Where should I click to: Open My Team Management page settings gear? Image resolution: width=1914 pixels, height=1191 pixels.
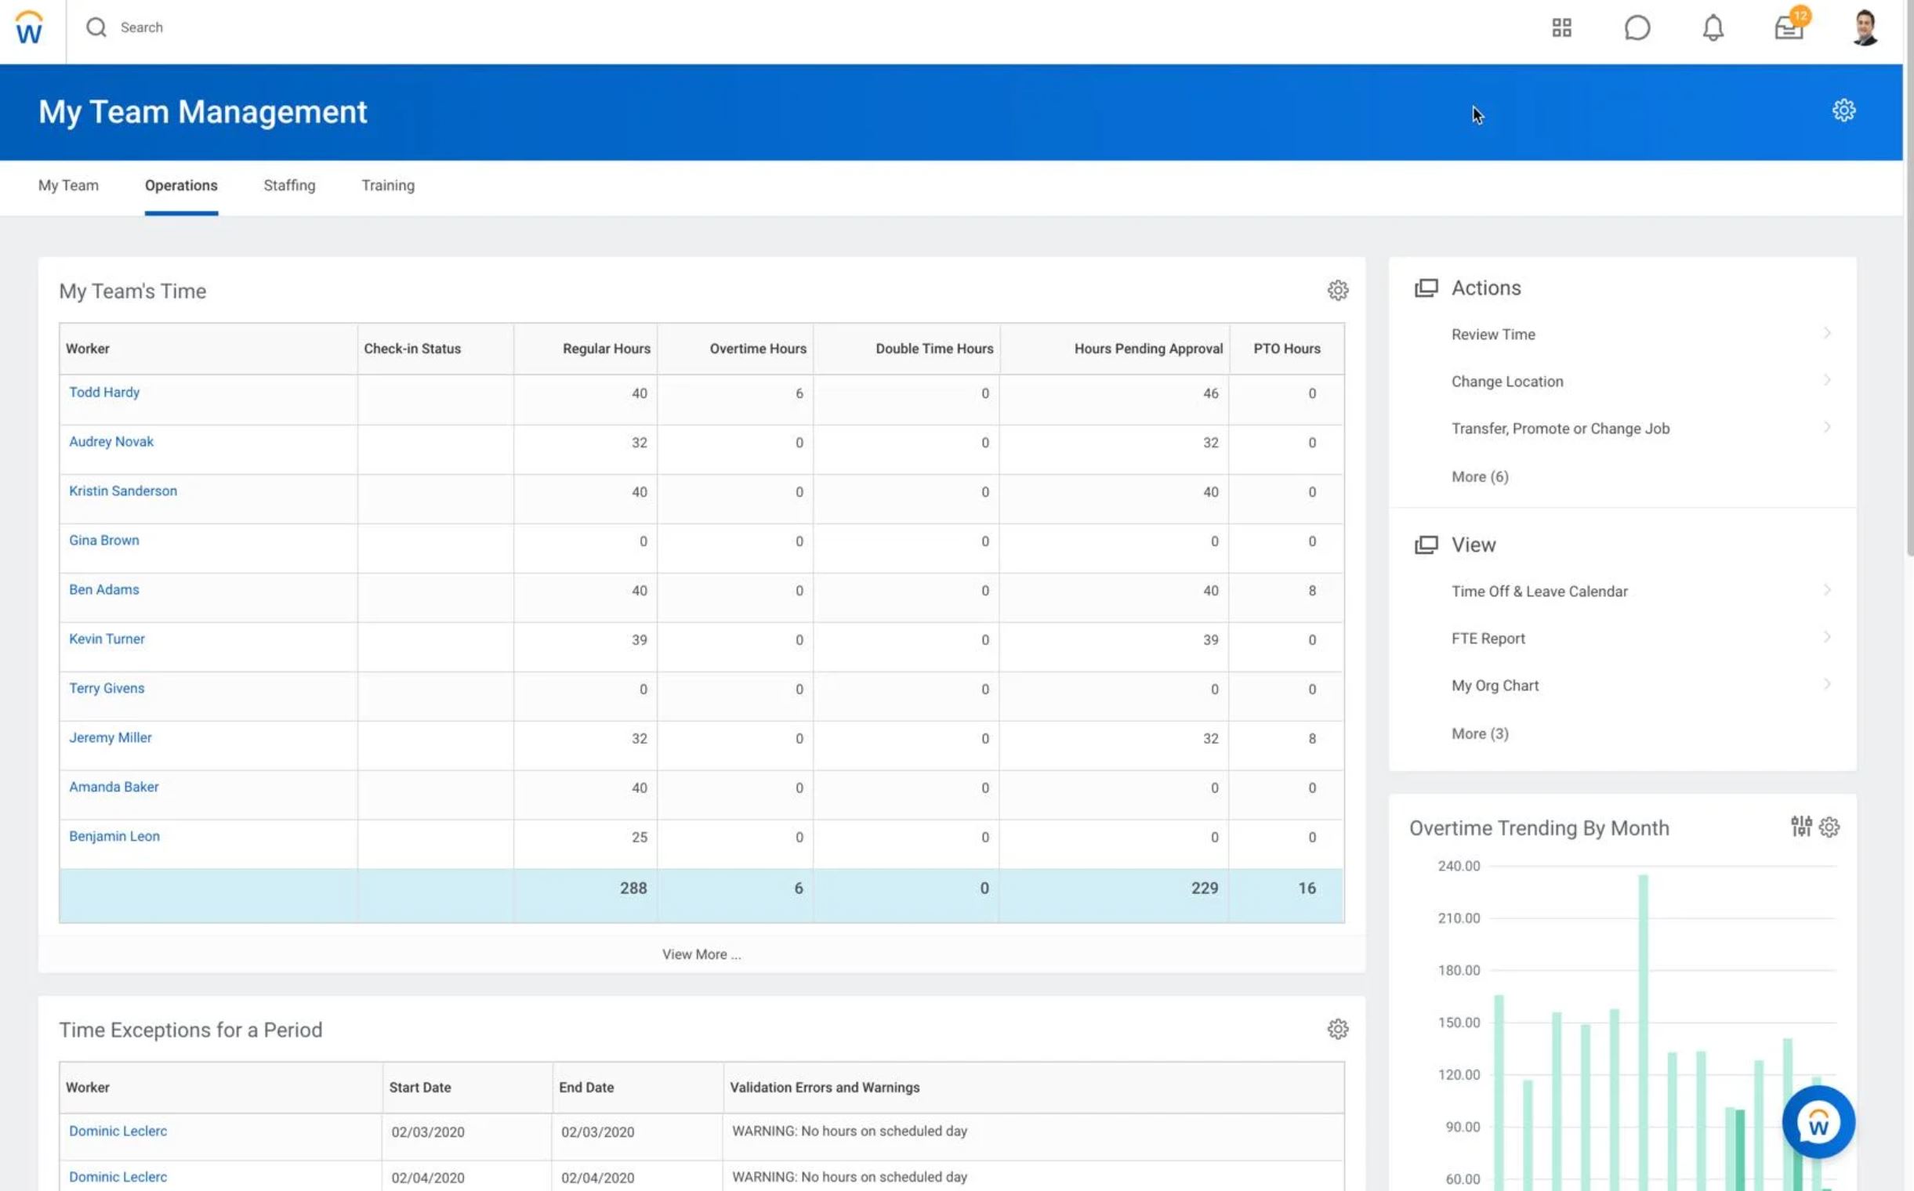1843,110
